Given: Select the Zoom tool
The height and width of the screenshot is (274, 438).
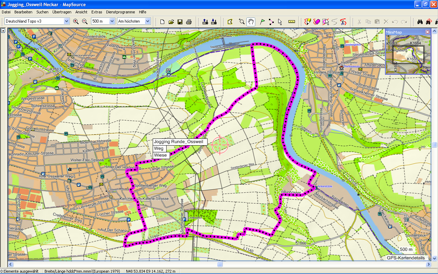Looking at the screenshot, I should [x=242, y=22].
